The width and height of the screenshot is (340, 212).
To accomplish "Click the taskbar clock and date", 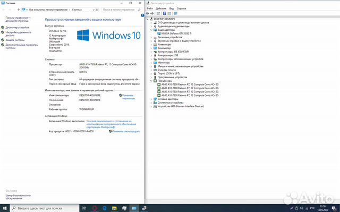I will tap(323, 208).
